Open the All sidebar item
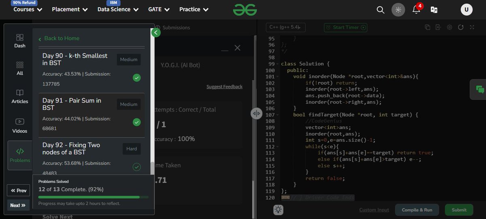 click(x=20, y=68)
